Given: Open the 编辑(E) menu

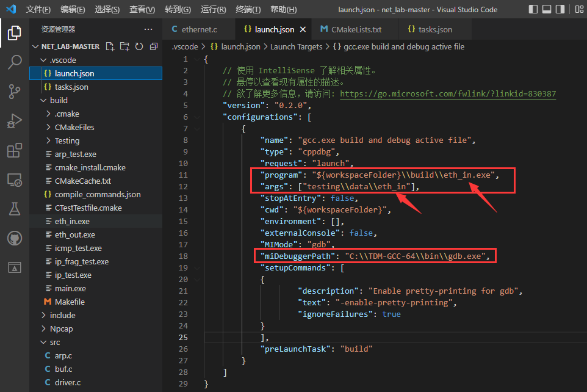Looking at the screenshot, I should [x=73, y=9].
